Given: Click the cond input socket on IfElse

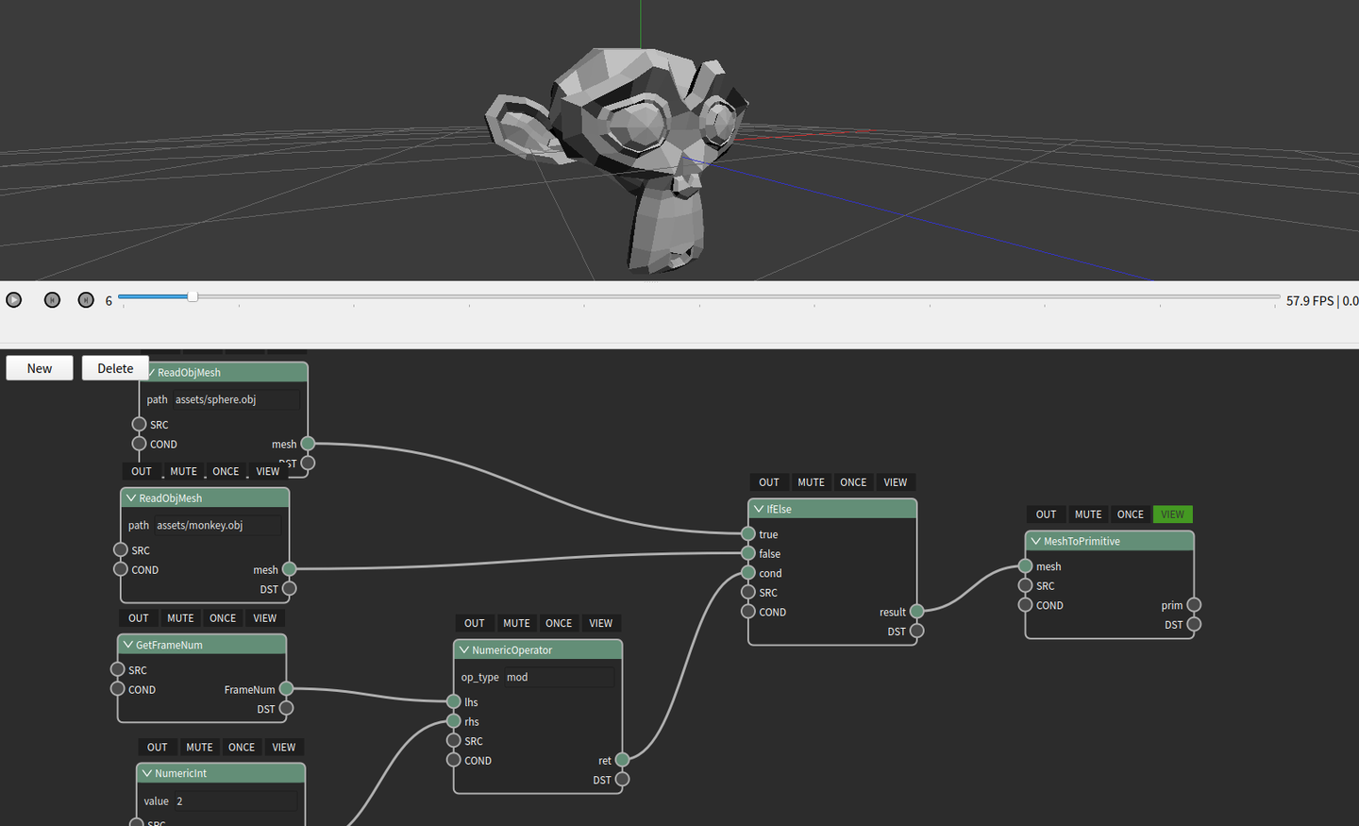Looking at the screenshot, I should click(x=748, y=573).
